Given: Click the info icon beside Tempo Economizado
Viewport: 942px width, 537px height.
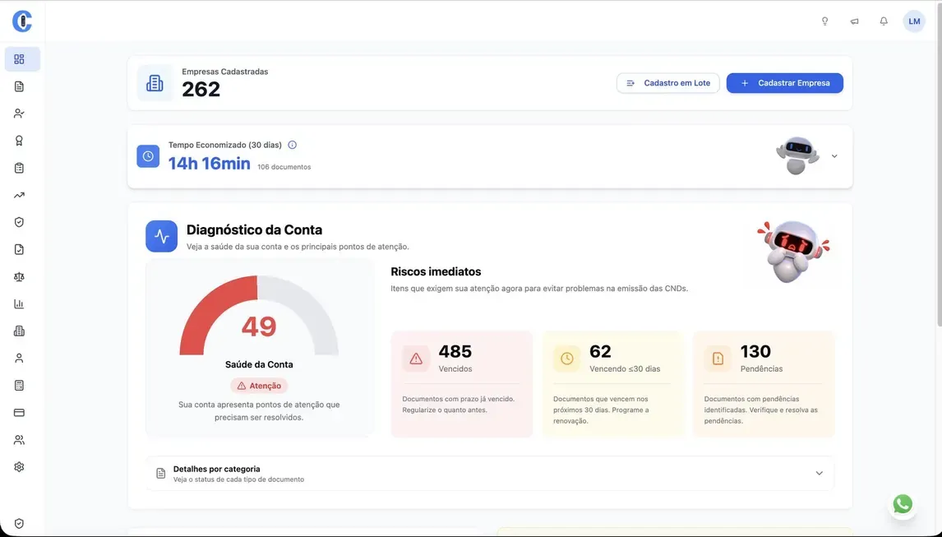Looking at the screenshot, I should point(293,145).
